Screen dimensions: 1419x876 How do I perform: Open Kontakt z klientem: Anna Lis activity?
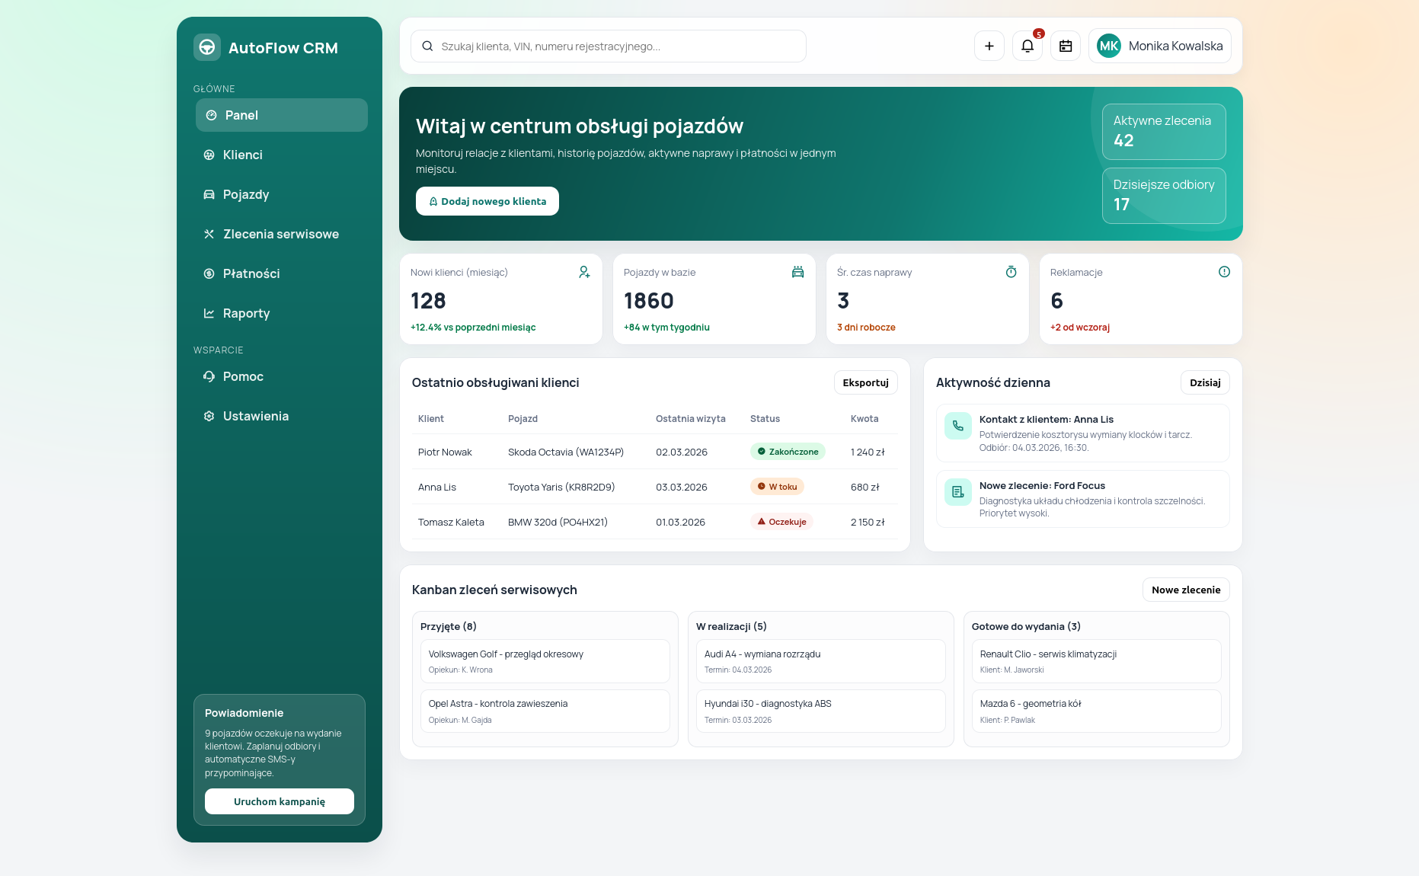point(1083,433)
